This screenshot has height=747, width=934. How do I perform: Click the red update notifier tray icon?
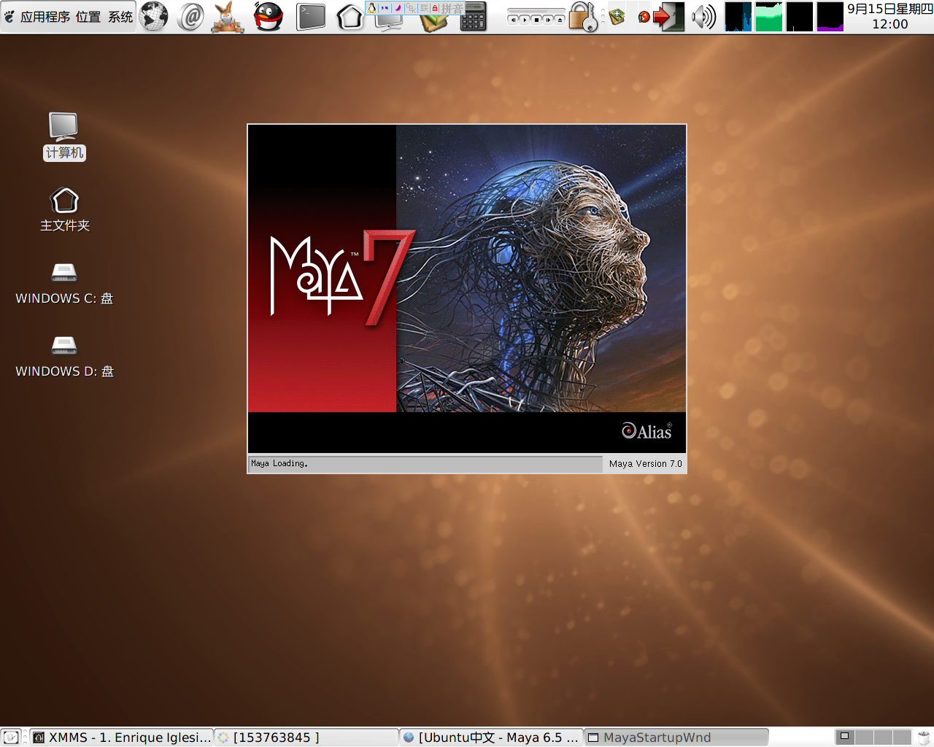[x=644, y=17]
